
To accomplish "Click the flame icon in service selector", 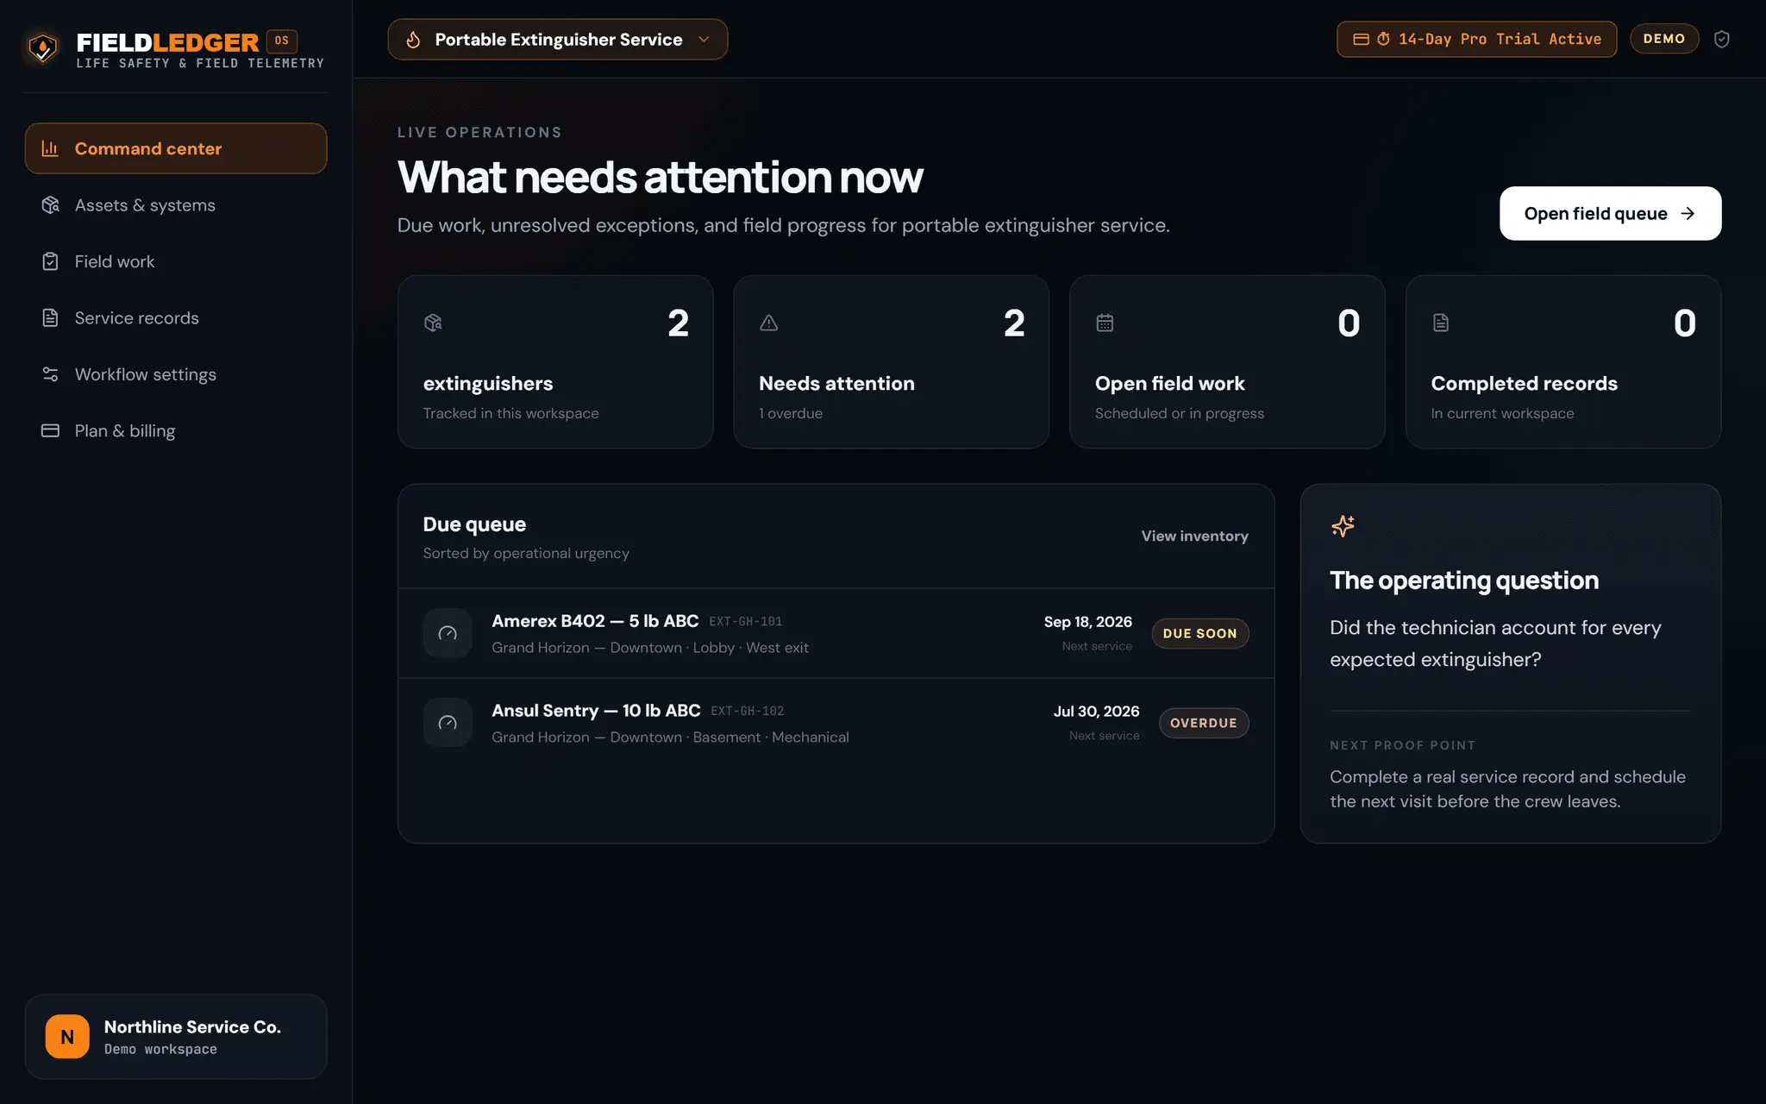I will coord(413,40).
